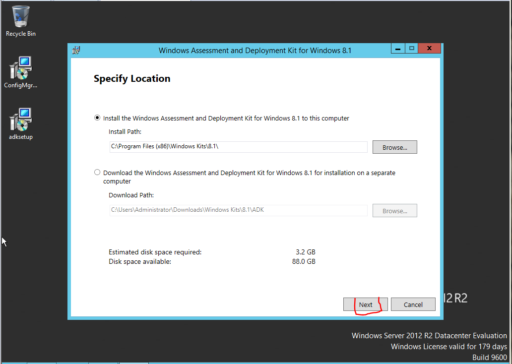Browse for the install path
Viewport: 512px width, 364px height.
click(x=395, y=147)
